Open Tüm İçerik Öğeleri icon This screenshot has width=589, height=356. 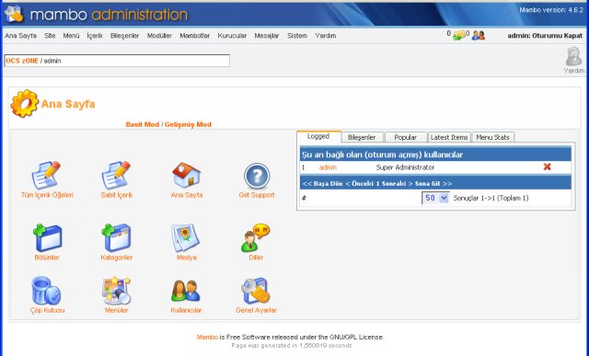click(x=46, y=175)
